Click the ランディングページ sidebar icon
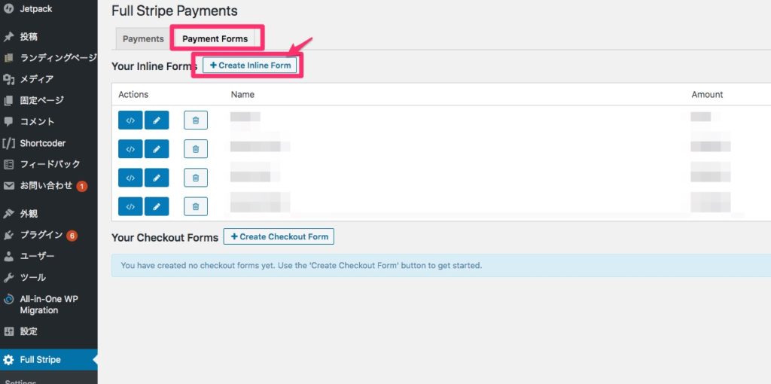 click(8, 58)
